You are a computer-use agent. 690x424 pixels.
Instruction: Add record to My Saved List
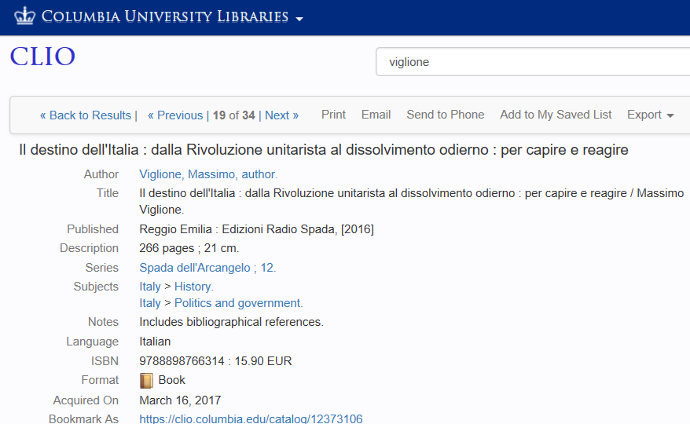pyautogui.click(x=556, y=115)
